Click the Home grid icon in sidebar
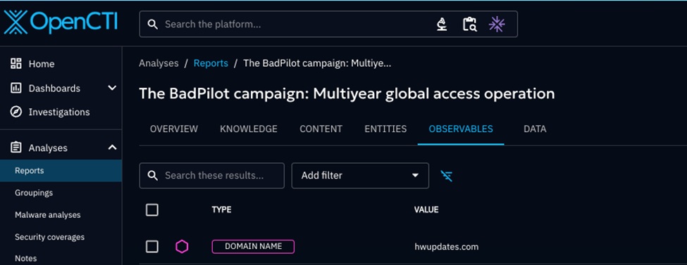The width and height of the screenshot is (687, 265). click(16, 63)
